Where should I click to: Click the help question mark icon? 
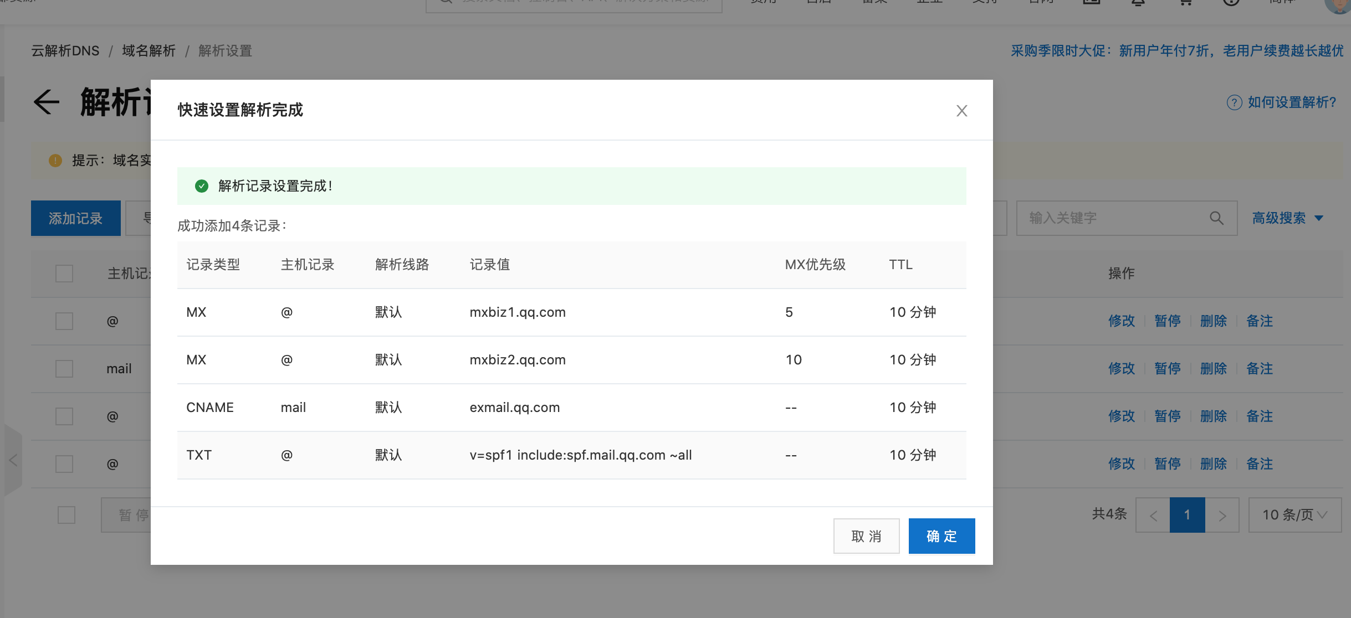coord(1234,102)
